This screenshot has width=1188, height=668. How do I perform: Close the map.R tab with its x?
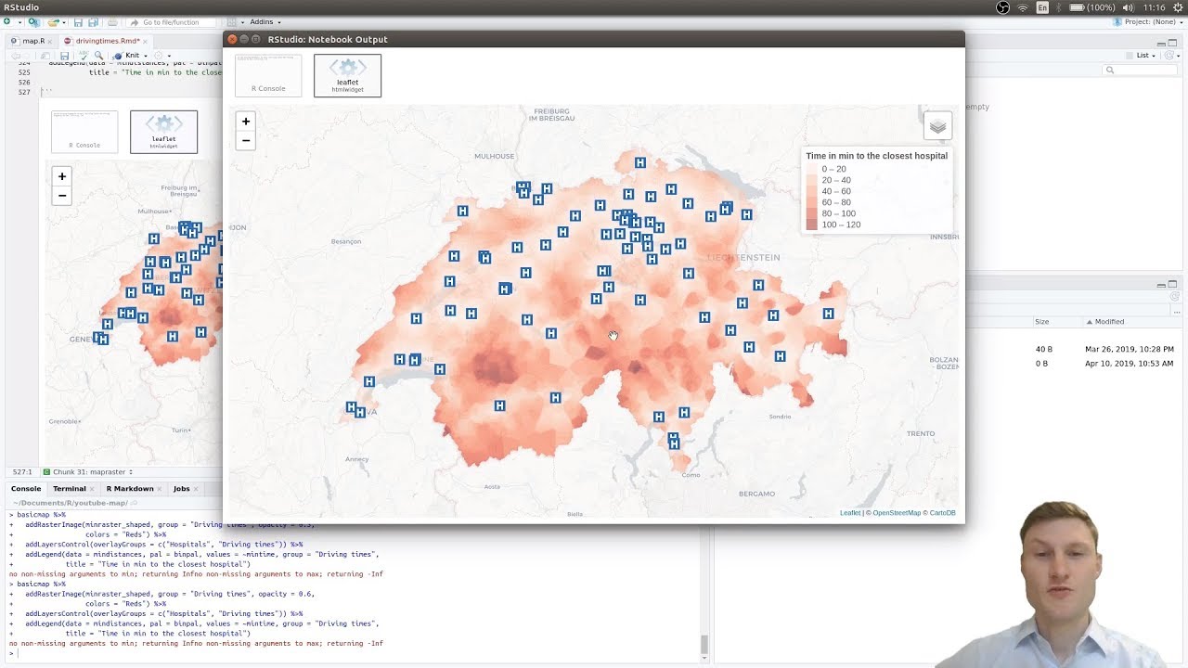pyautogui.click(x=50, y=42)
